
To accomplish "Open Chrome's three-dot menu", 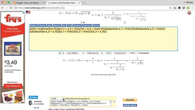I will pyautogui.click(x=192, y=8).
